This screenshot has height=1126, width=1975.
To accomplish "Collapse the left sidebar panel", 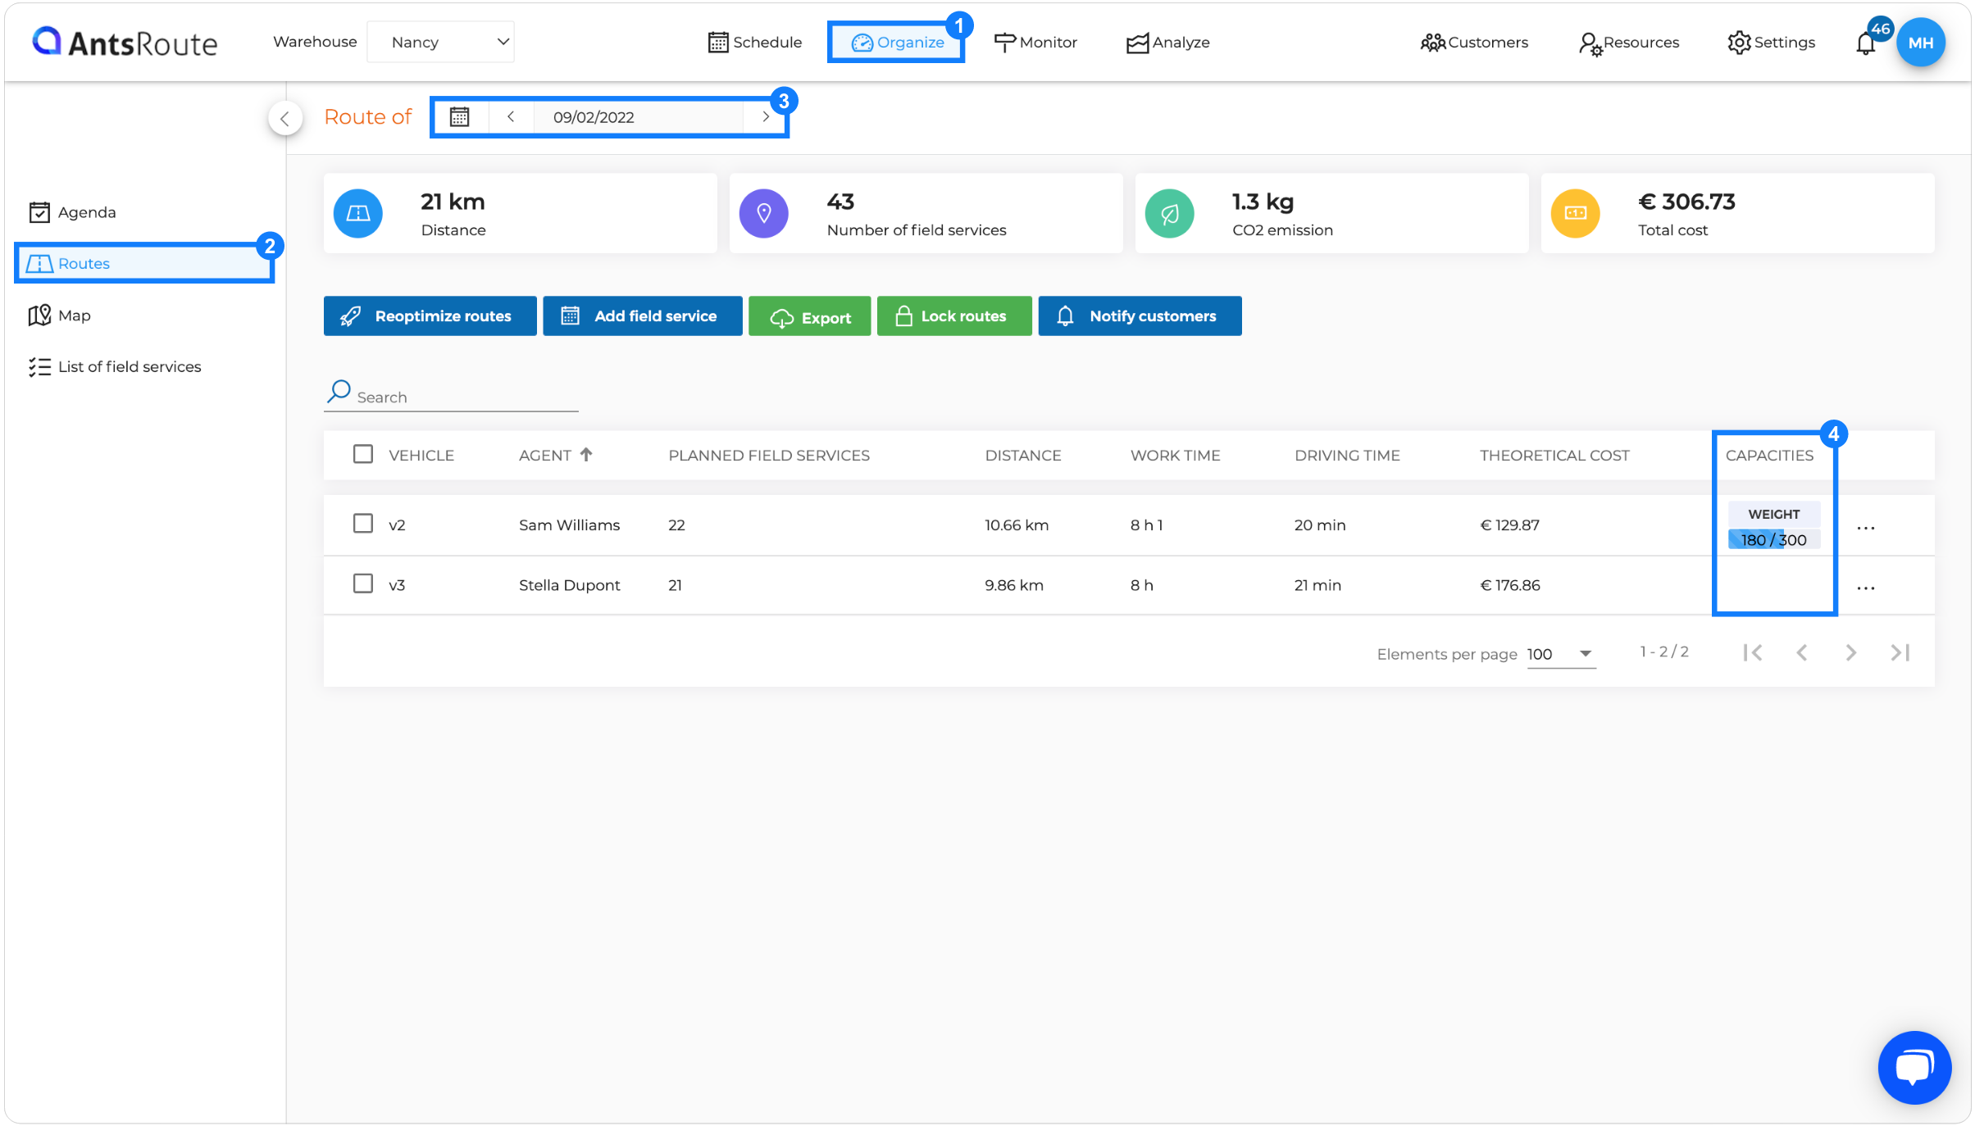I will coord(285,118).
